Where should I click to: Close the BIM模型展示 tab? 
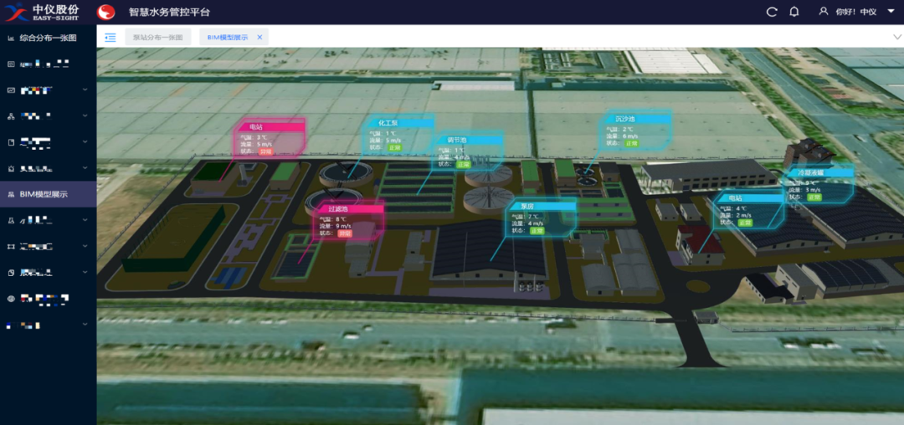[x=259, y=38]
